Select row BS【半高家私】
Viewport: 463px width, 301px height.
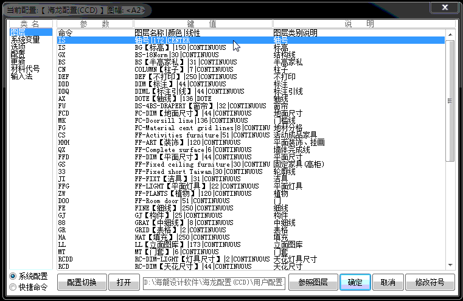251,62
